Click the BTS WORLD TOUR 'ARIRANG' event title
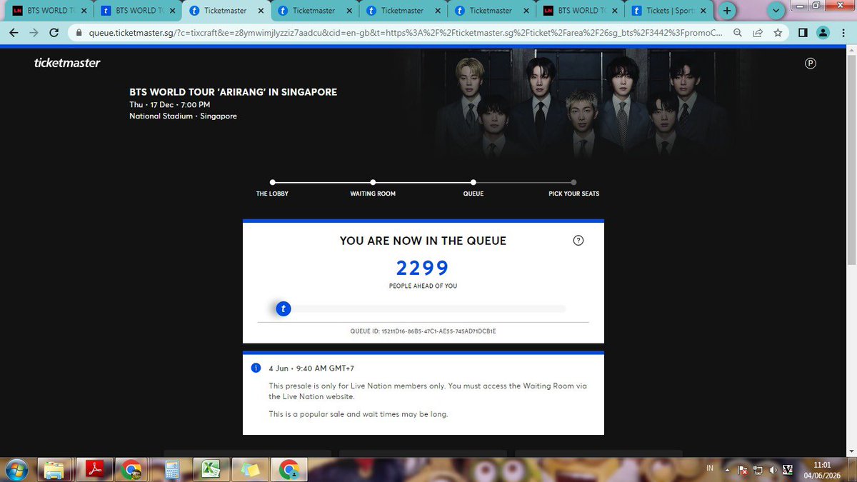Image resolution: width=857 pixels, height=482 pixels. tap(233, 92)
